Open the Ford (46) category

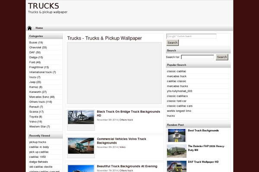click(x=35, y=62)
